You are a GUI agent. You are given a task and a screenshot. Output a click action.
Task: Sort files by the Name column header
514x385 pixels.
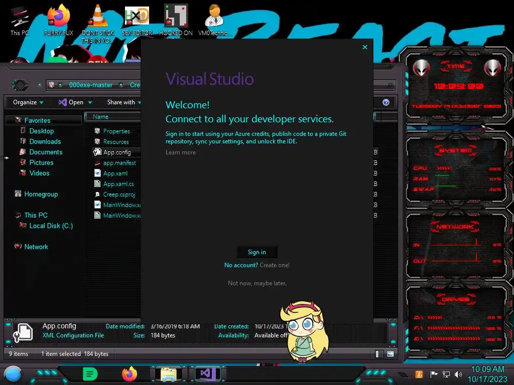100,117
